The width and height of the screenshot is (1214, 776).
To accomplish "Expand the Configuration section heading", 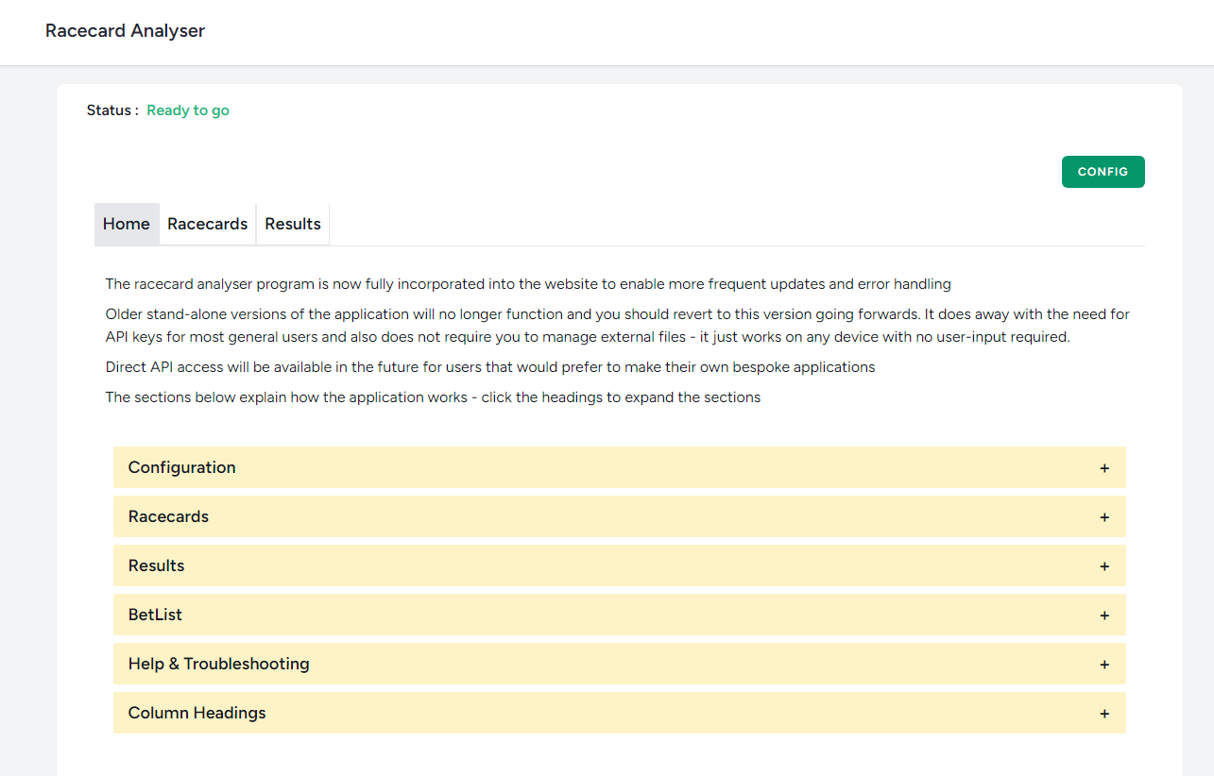I will coord(182,467).
